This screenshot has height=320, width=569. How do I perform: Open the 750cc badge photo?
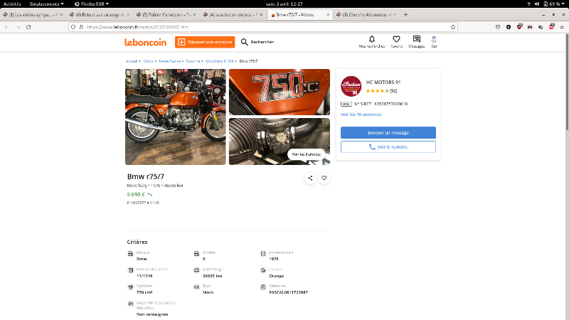coord(280,92)
